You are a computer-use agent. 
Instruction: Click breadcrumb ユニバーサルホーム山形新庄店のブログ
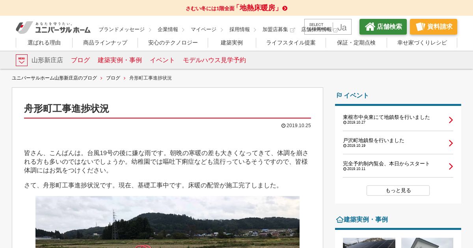click(54, 78)
